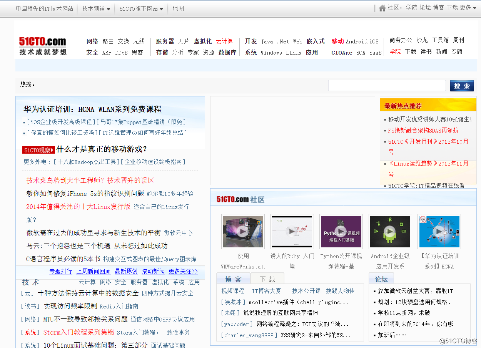Click the 51CTO.com logo
The width and height of the screenshot is (481, 348).
[43, 46]
